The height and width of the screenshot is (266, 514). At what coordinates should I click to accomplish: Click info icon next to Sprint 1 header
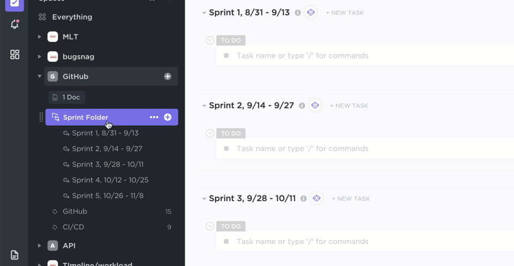(x=298, y=13)
